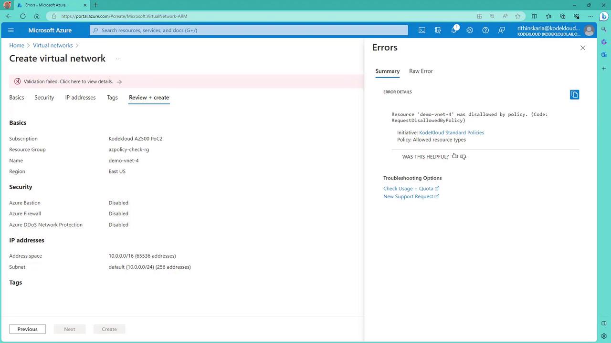Open the sidebar settings gear at bottom
Image resolution: width=611 pixels, height=343 pixels.
point(604,336)
